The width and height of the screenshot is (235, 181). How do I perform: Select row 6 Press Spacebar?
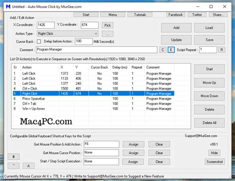pos(93,99)
